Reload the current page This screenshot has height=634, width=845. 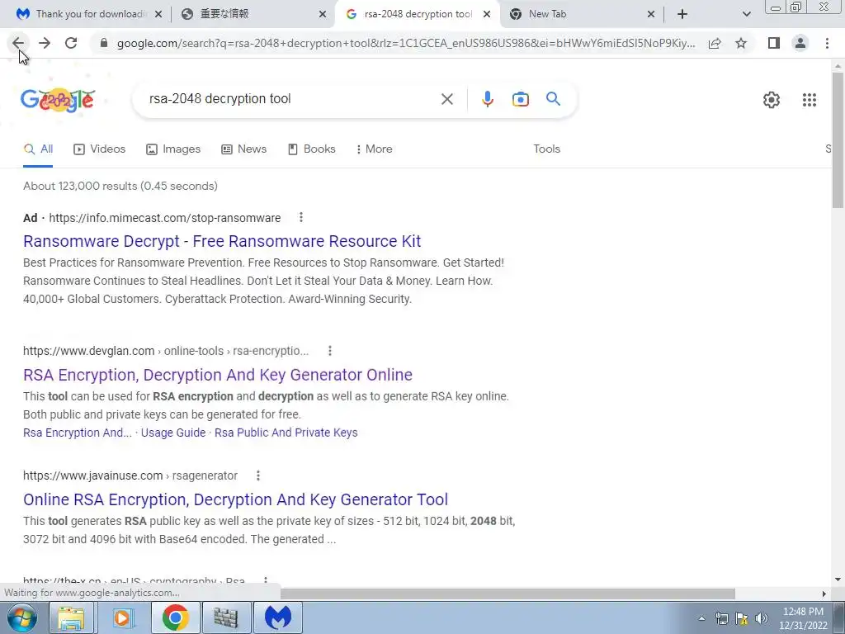point(71,43)
